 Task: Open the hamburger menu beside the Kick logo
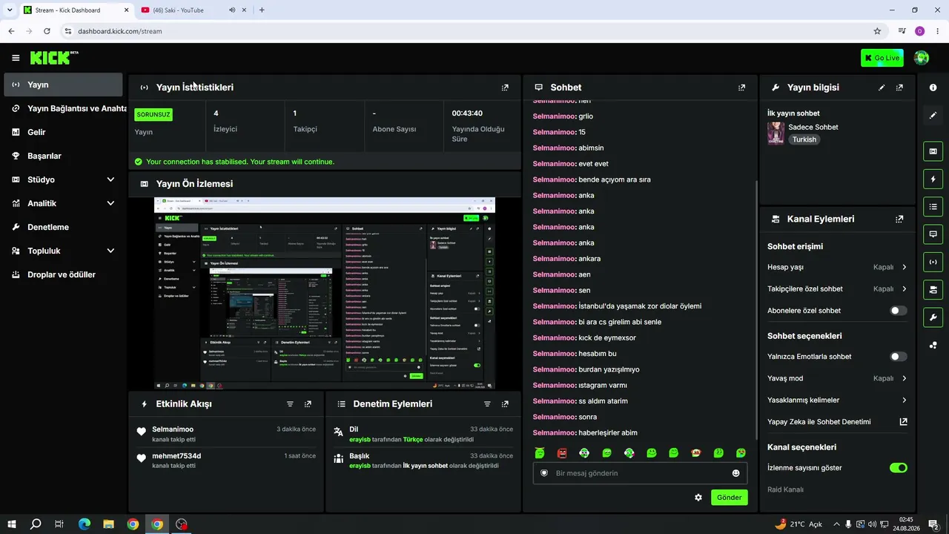coord(16,58)
